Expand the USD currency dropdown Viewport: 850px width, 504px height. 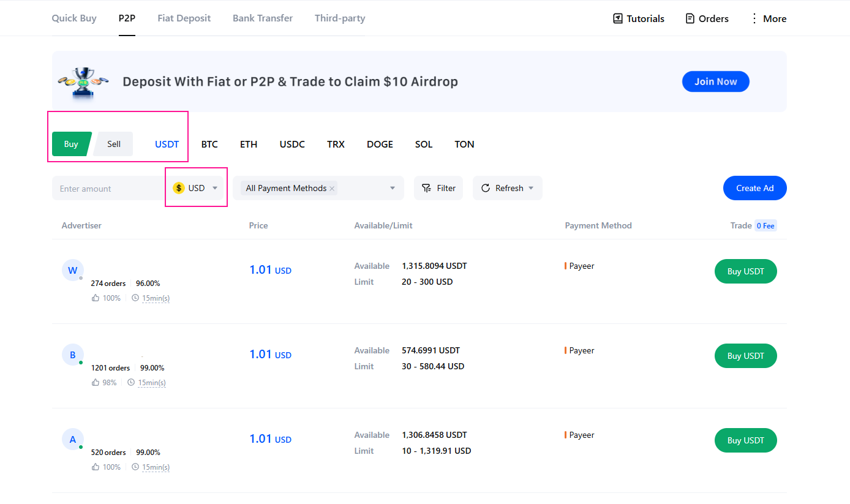(x=214, y=188)
